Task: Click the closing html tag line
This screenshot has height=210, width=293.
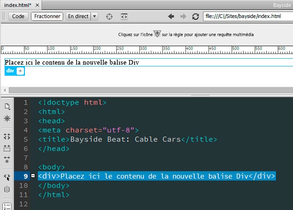Action: [x=54, y=195]
